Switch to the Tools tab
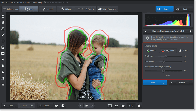Viewport: 196px width, 111px height. coord(29,9)
